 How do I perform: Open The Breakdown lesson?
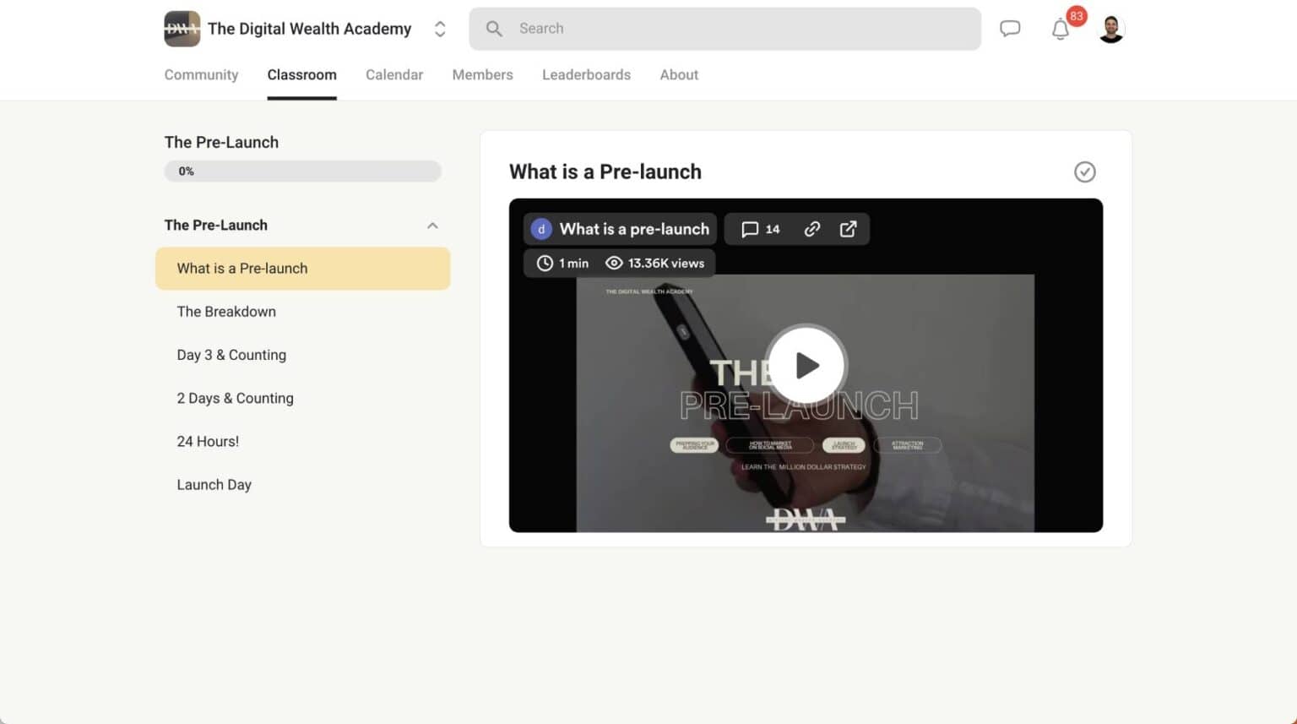click(226, 312)
